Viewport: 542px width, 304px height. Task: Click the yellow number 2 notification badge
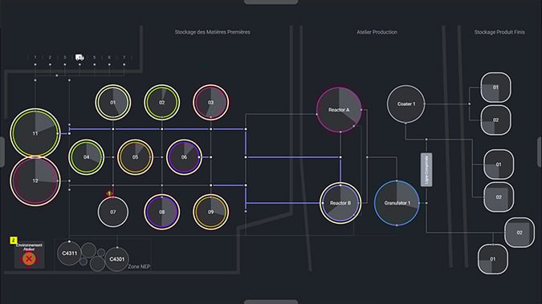[13, 240]
